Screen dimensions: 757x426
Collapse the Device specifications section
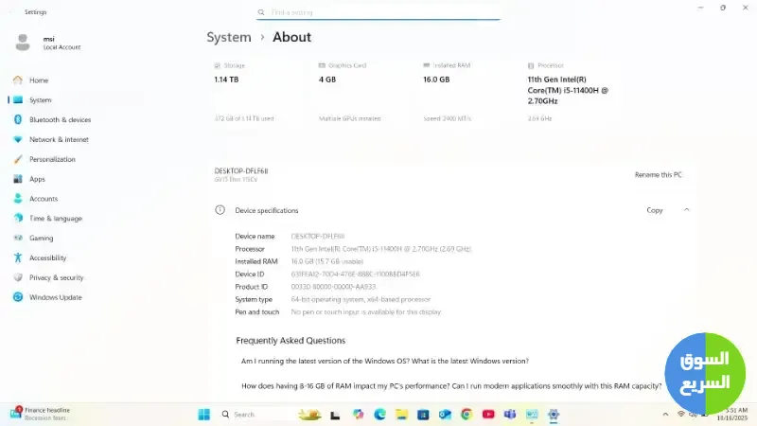pyautogui.click(x=686, y=210)
